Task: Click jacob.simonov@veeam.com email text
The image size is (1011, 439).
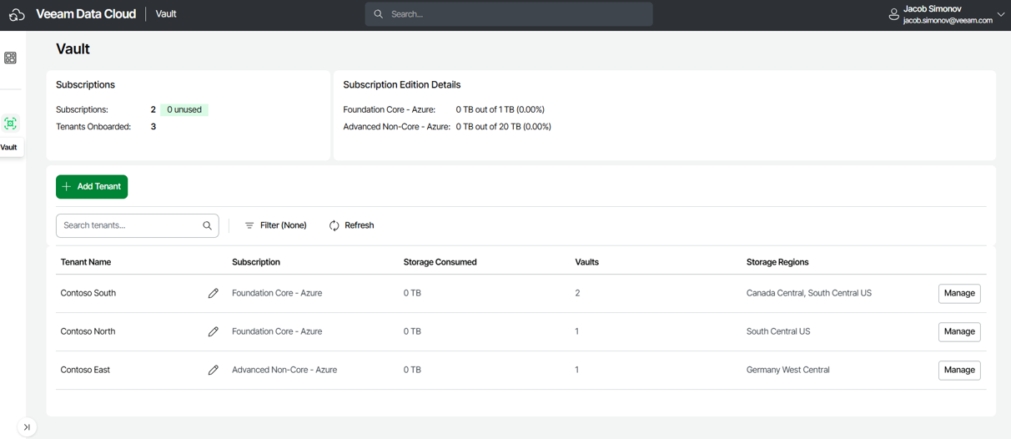Action: pyautogui.click(x=948, y=20)
